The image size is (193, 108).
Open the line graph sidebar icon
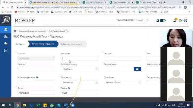(x=6, y=50)
